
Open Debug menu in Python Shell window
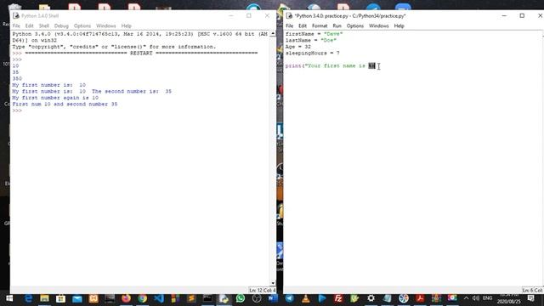coord(61,26)
